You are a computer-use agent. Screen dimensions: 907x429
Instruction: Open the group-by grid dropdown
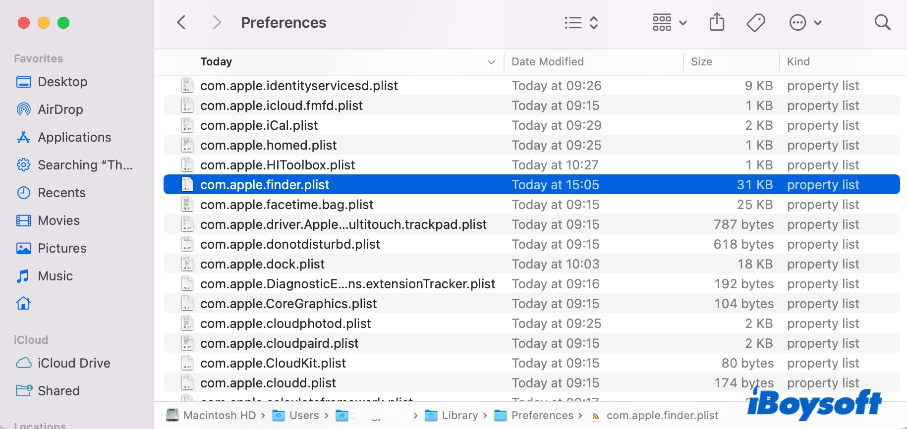pos(670,22)
